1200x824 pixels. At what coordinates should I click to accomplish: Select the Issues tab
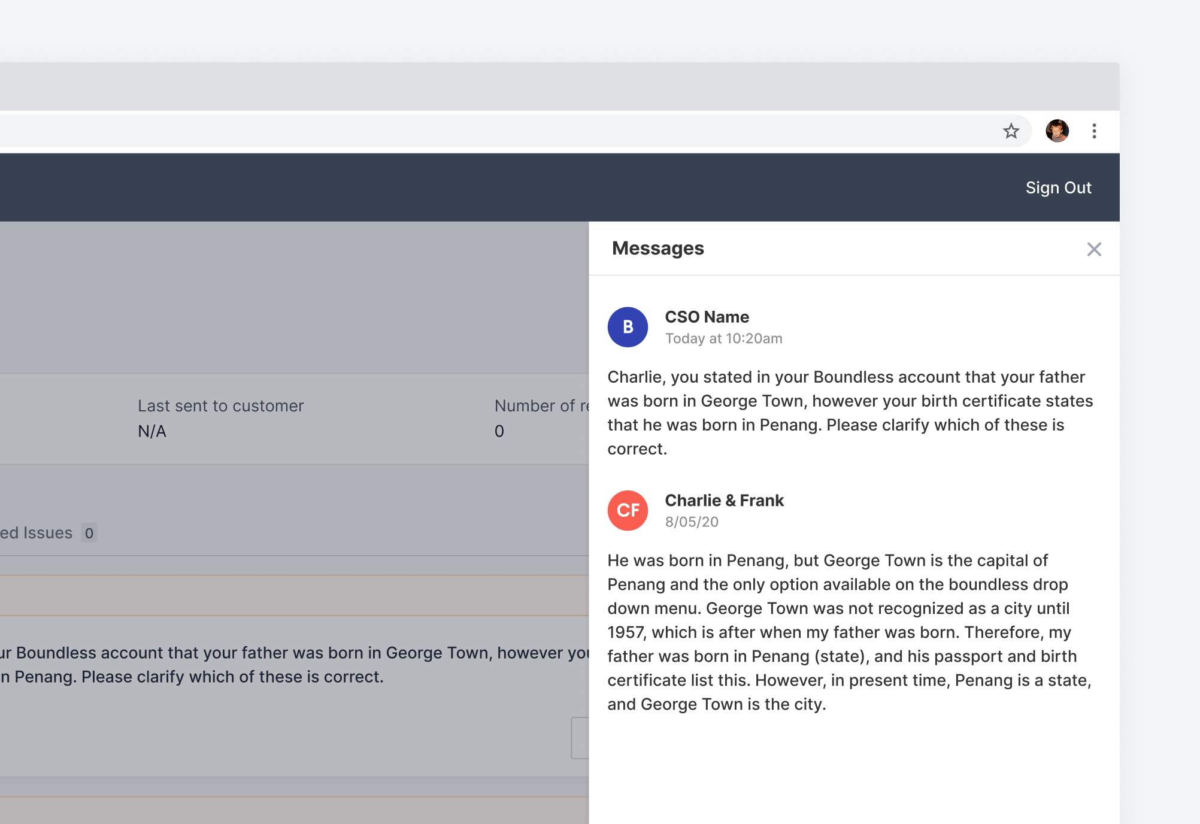36,533
